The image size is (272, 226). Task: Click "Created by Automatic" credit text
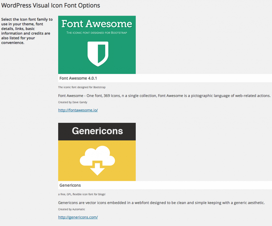coord(71,209)
